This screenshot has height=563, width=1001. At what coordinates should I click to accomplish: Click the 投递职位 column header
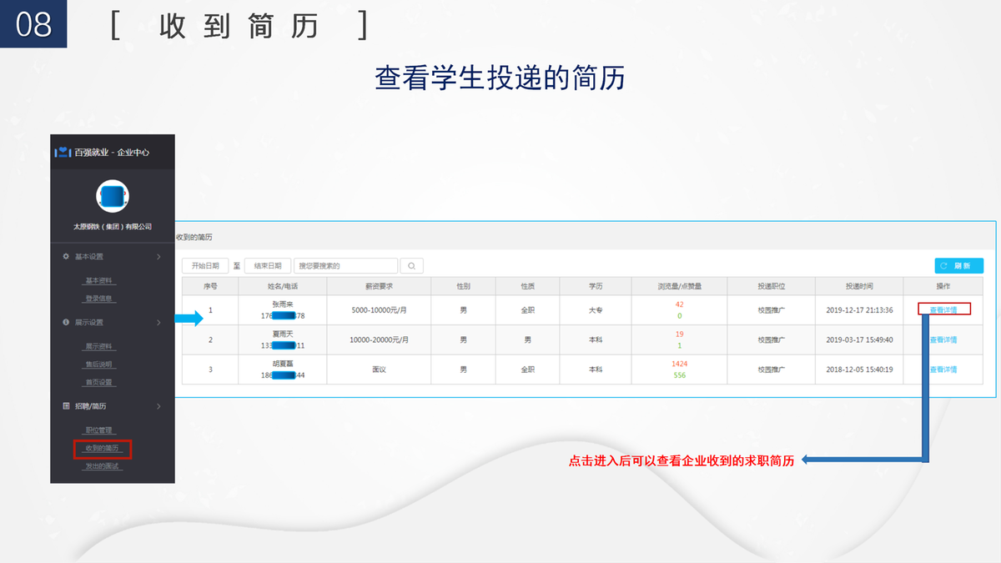[772, 286]
